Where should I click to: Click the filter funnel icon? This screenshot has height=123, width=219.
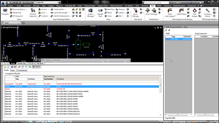click(x=26, y=67)
